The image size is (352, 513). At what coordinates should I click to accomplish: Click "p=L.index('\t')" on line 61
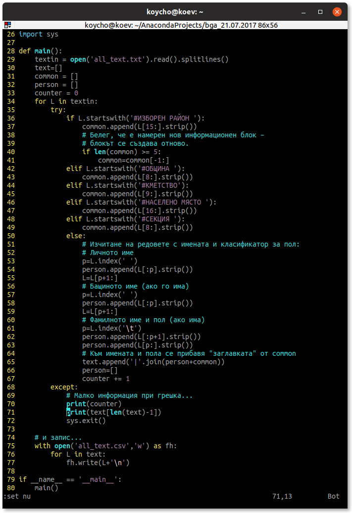[x=112, y=329]
